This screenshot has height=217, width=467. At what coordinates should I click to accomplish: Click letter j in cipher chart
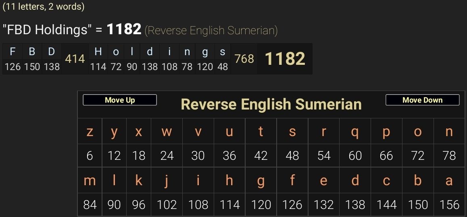[167, 181]
